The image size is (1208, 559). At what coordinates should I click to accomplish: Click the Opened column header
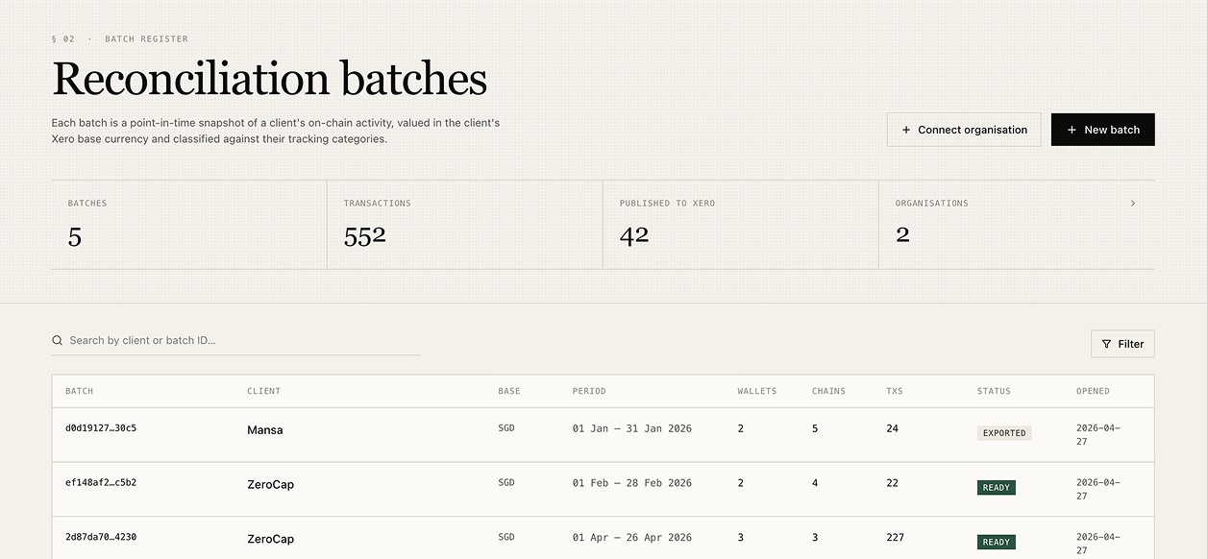tap(1093, 391)
